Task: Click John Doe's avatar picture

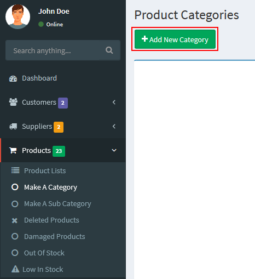Action: [x=18, y=16]
